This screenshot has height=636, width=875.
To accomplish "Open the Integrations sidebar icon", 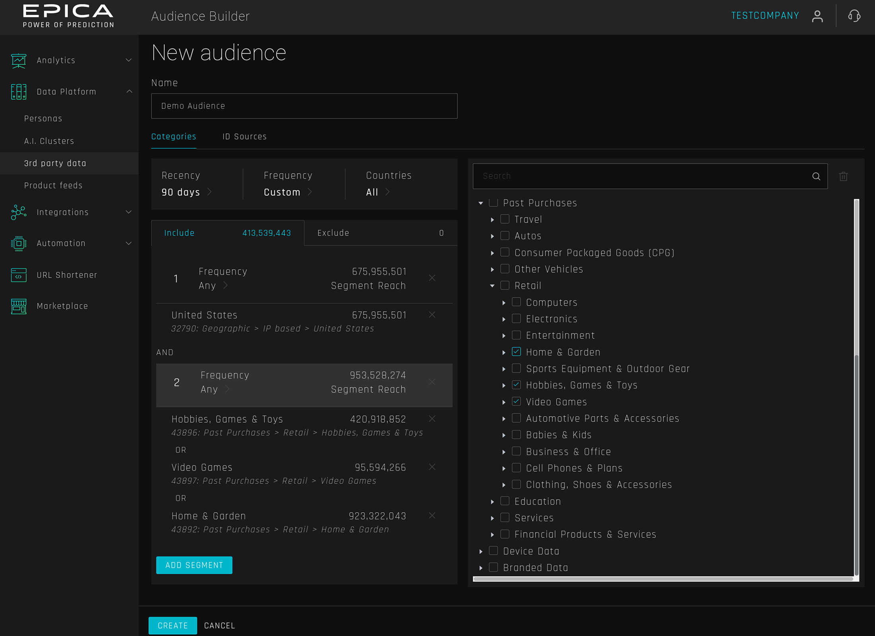I will (18, 212).
